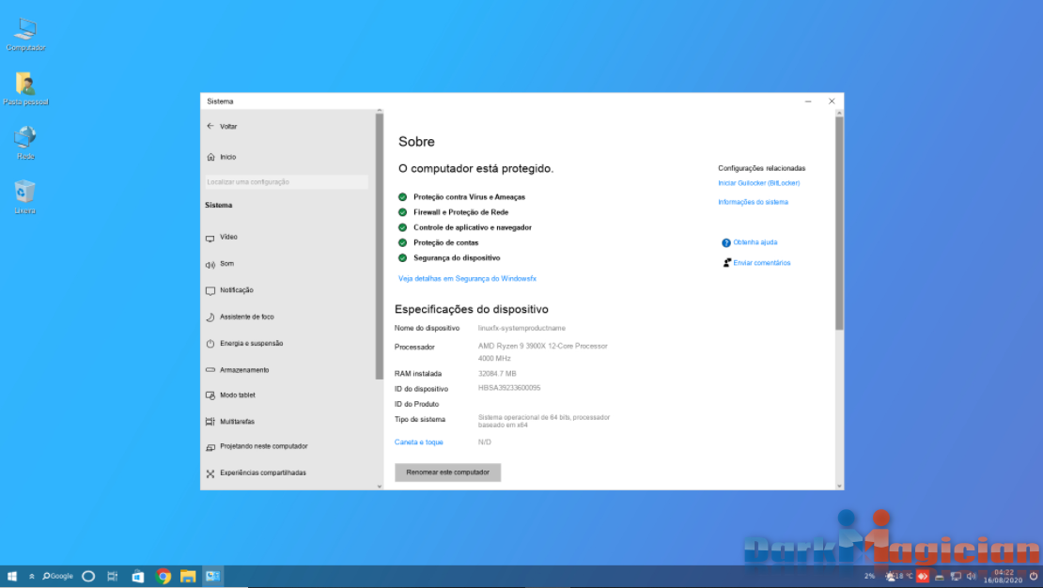This screenshot has height=588, width=1043.
Task: Open the Som sound settings
Action: pyautogui.click(x=220, y=264)
